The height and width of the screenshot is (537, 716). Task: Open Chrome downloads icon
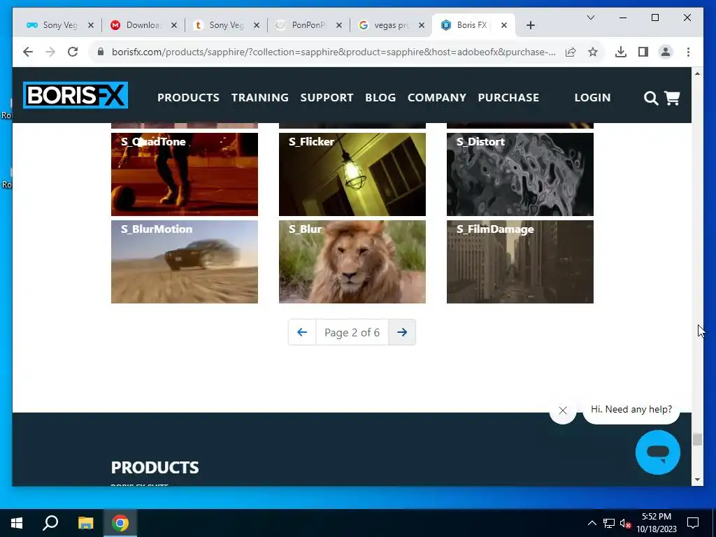click(621, 52)
